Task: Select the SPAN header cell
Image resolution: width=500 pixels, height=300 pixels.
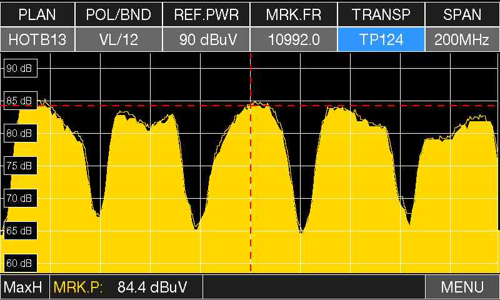Action: [462, 14]
